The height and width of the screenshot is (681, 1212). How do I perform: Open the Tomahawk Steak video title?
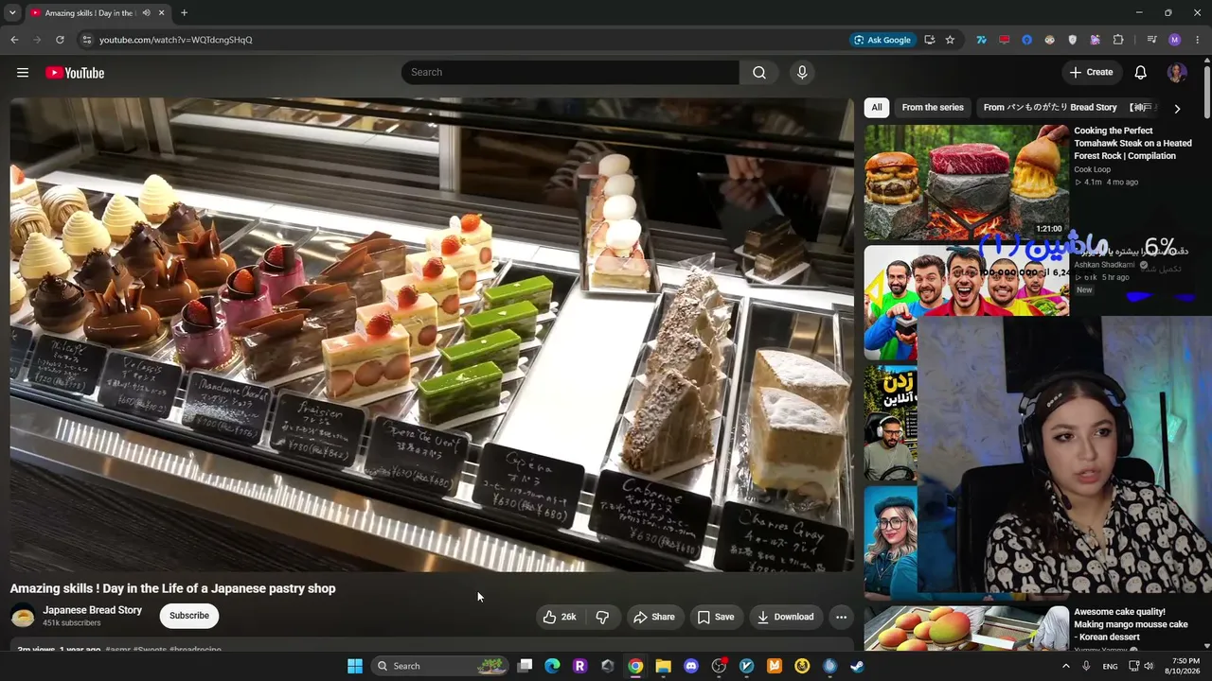[1132, 144]
